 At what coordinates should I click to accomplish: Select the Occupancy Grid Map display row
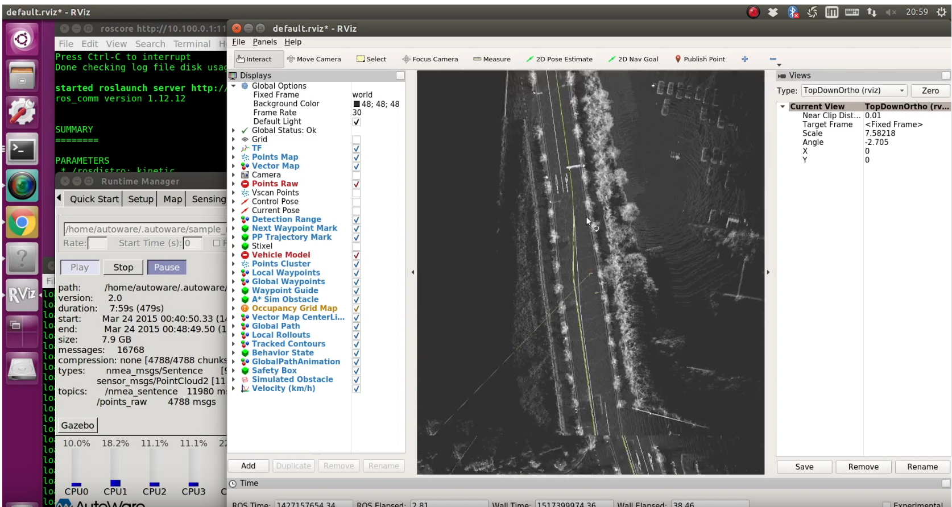[x=295, y=309]
